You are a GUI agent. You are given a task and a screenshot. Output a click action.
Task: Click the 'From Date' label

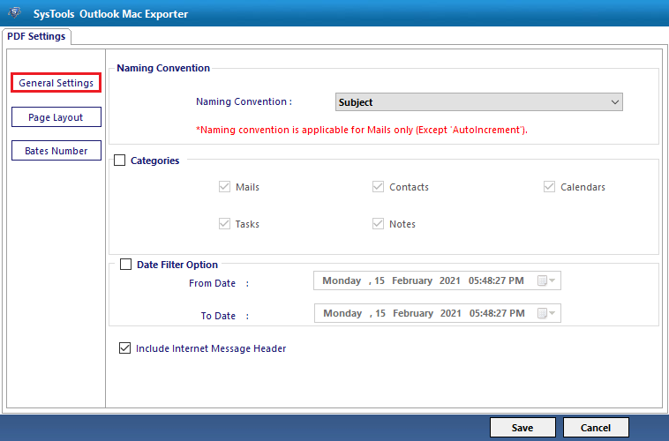(212, 283)
